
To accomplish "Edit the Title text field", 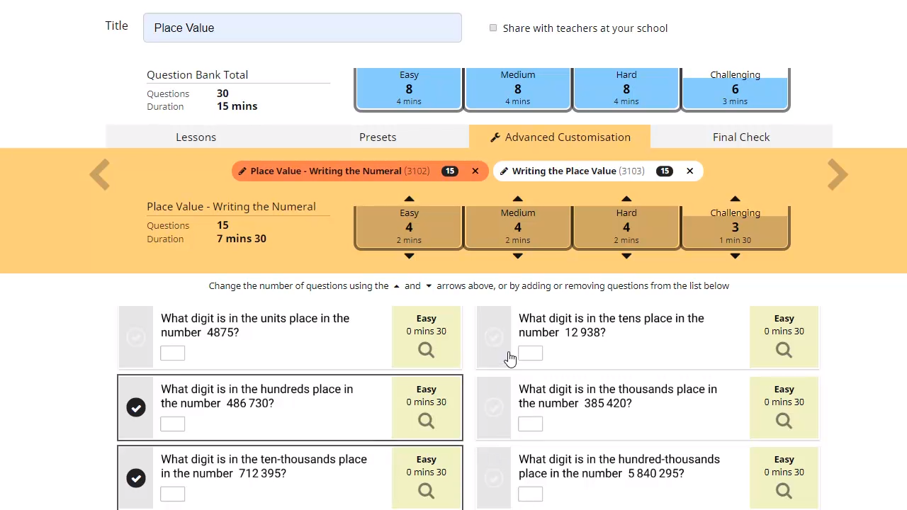I will click(303, 28).
